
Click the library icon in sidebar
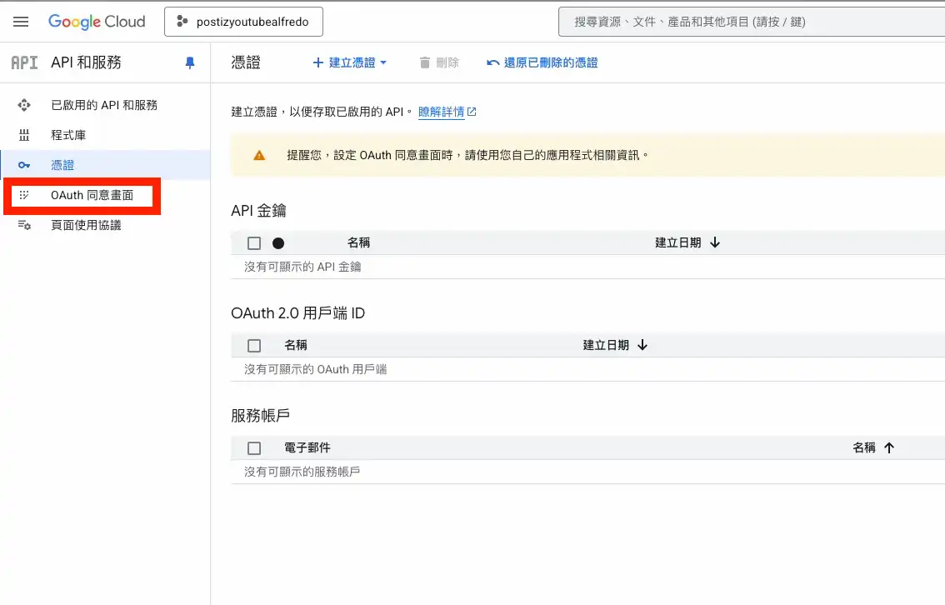point(24,135)
